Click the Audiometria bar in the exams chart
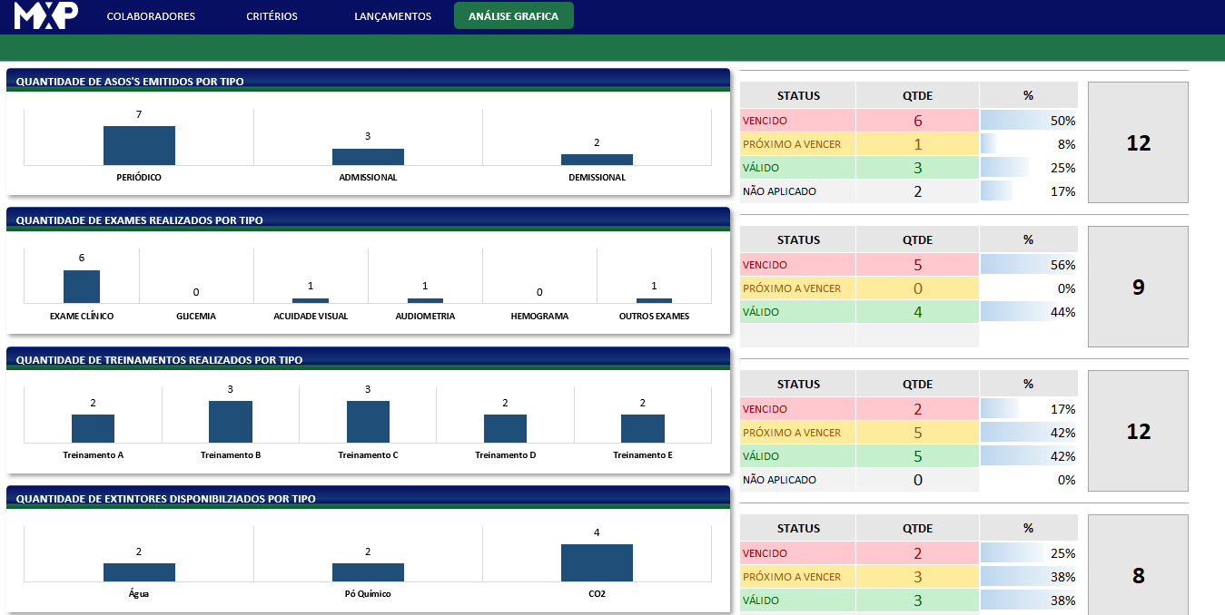Viewport: 1225px width, 615px height. pyautogui.click(x=425, y=300)
